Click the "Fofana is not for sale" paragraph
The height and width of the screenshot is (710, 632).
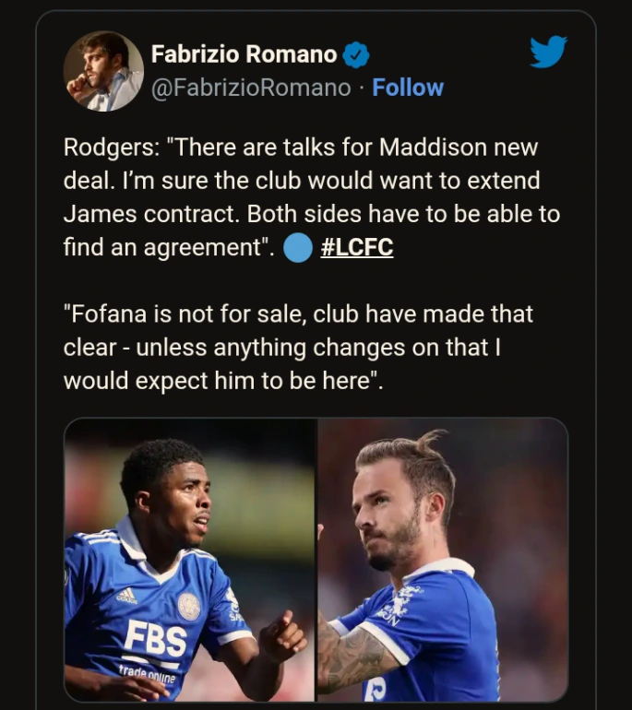(298, 347)
